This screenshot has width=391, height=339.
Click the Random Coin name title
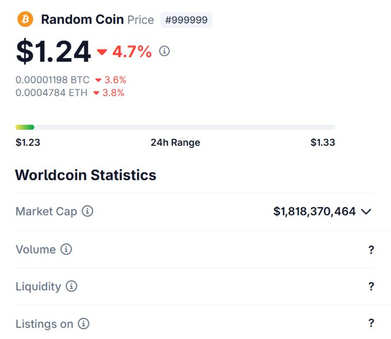82,20
